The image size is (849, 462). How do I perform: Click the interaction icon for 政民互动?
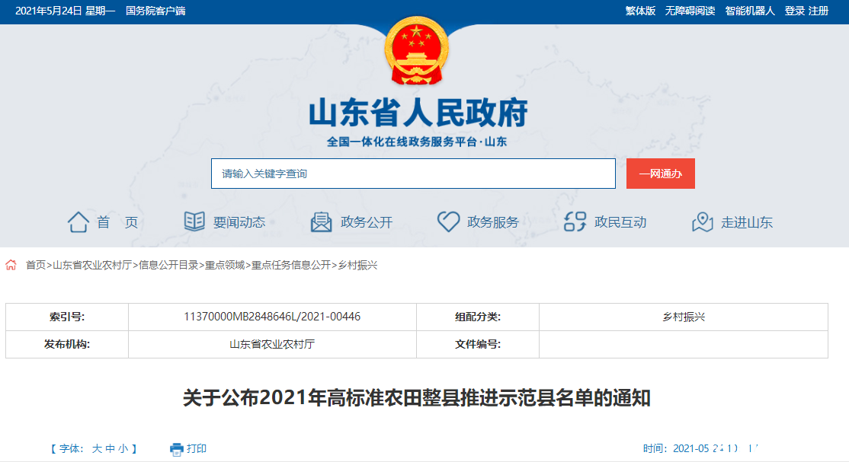point(575,221)
